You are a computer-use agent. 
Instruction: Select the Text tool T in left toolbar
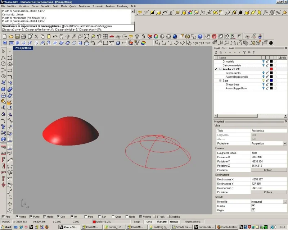(x=3, y=127)
